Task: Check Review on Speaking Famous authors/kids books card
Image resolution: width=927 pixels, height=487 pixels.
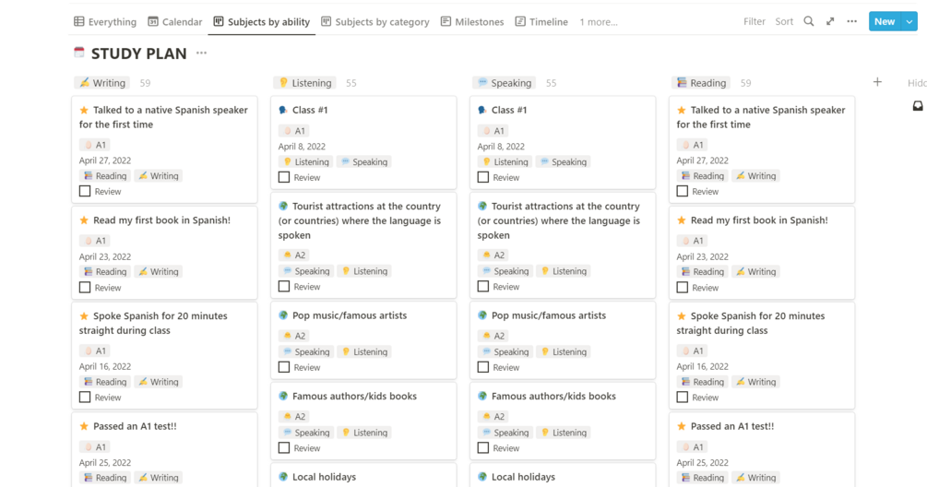Action: pyautogui.click(x=483, y=448)
